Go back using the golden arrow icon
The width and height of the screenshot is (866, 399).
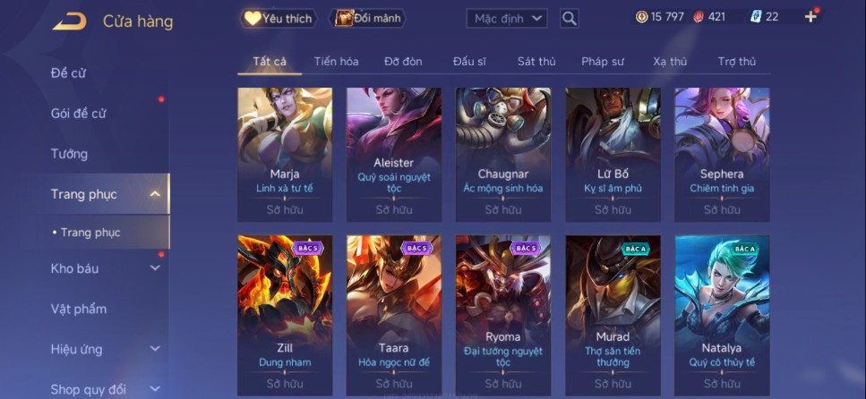(70, 21)
